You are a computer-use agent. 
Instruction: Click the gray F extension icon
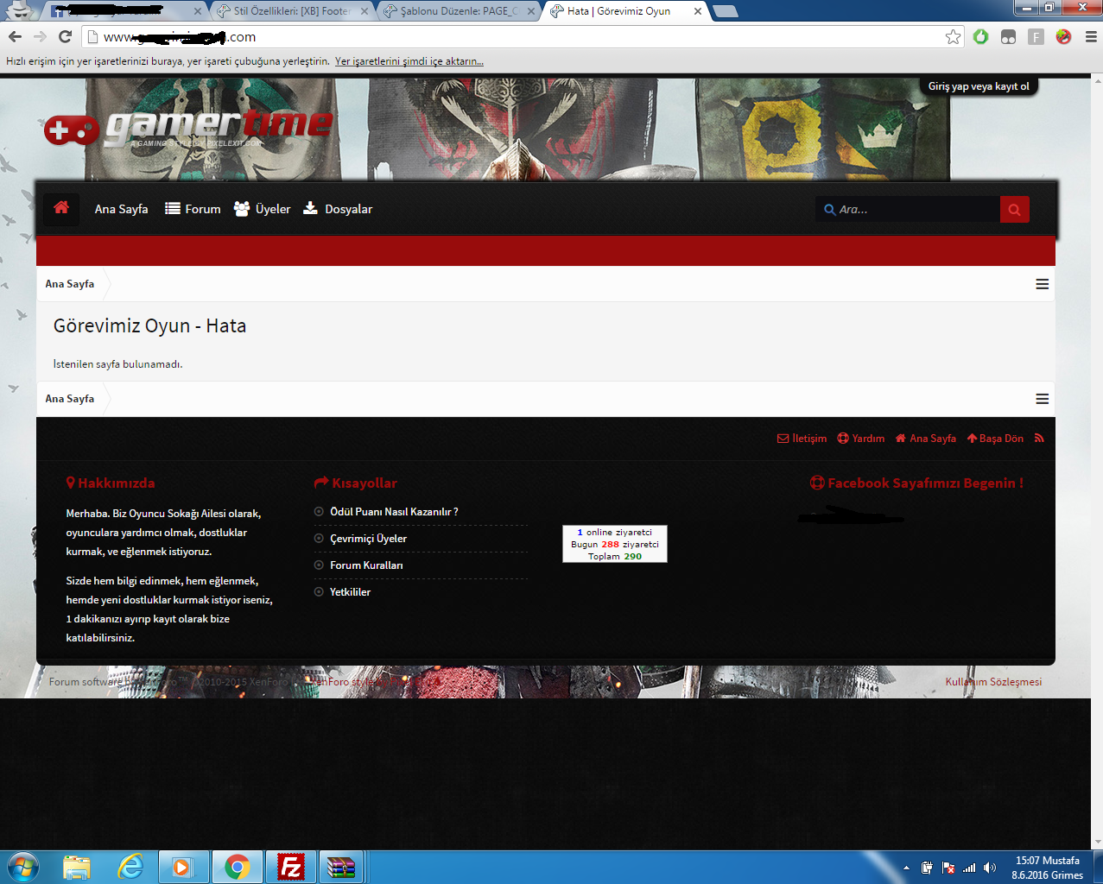[1036, 36]
